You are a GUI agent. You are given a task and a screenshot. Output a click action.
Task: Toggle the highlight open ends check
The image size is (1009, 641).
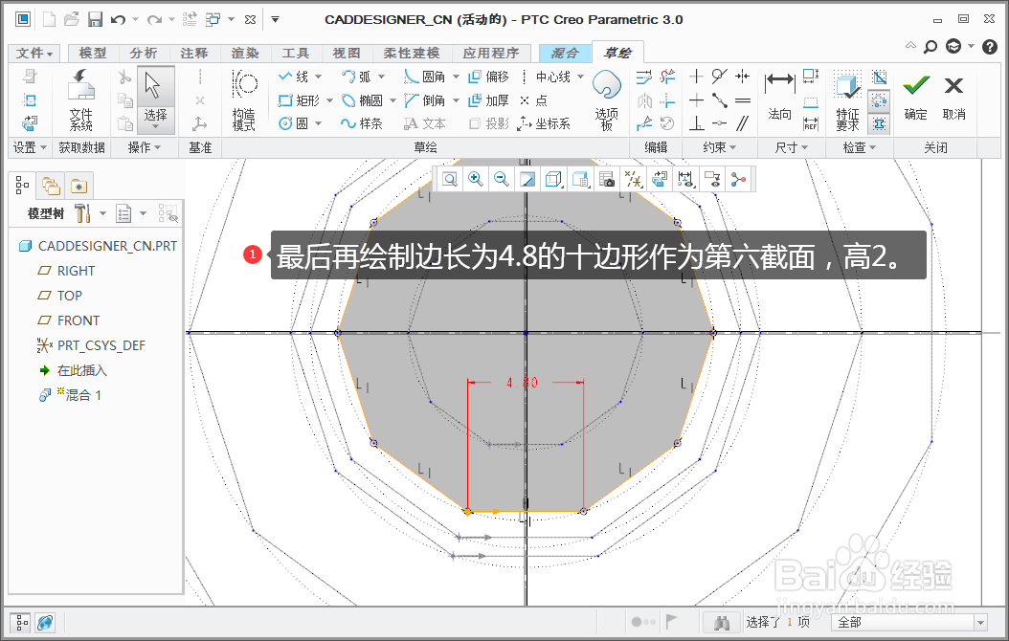pos(879,99)
